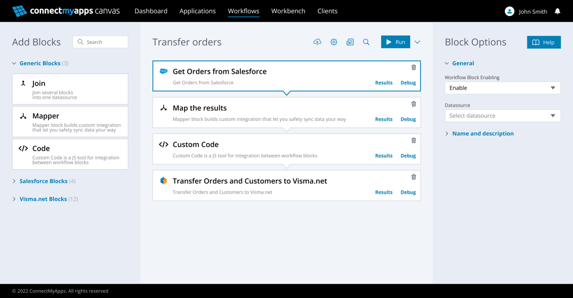Delete the Custom Code block via trash icon

pos(414,141)
